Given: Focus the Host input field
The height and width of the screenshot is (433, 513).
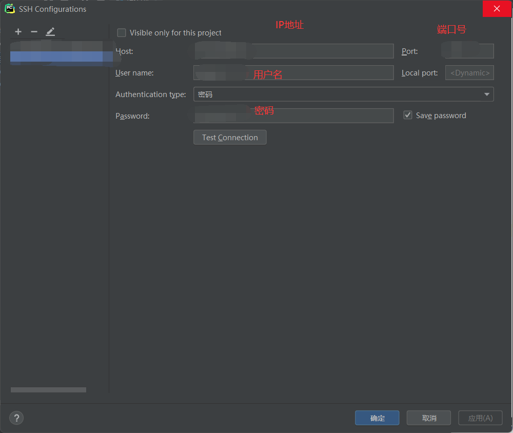Looking at the screenshot, I should click(293, 51).
